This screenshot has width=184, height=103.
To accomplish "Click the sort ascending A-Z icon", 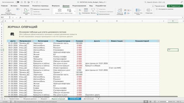I will [80, 10].
